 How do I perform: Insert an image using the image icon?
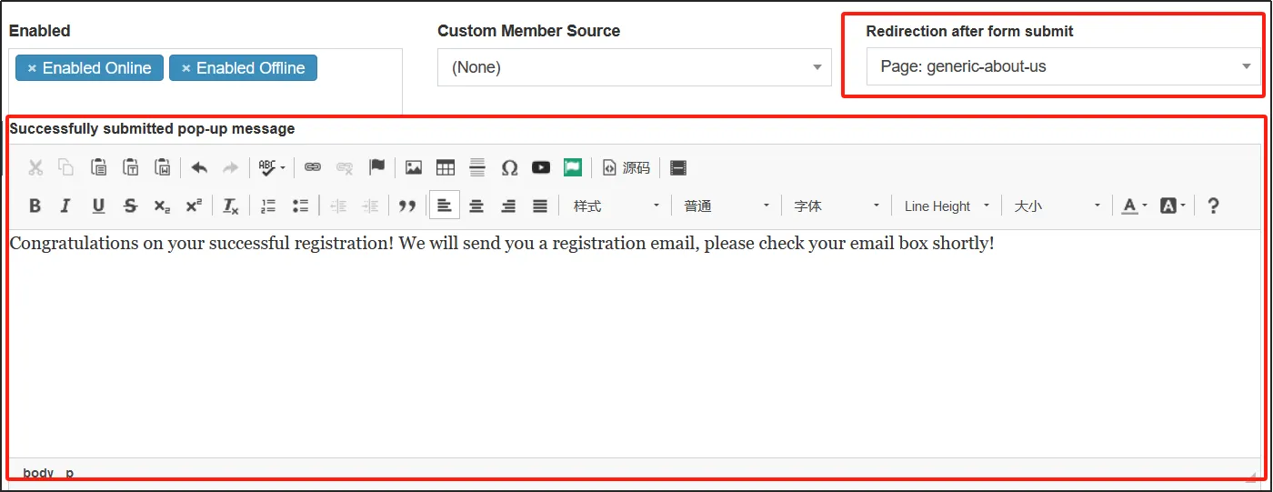point(414,167)
